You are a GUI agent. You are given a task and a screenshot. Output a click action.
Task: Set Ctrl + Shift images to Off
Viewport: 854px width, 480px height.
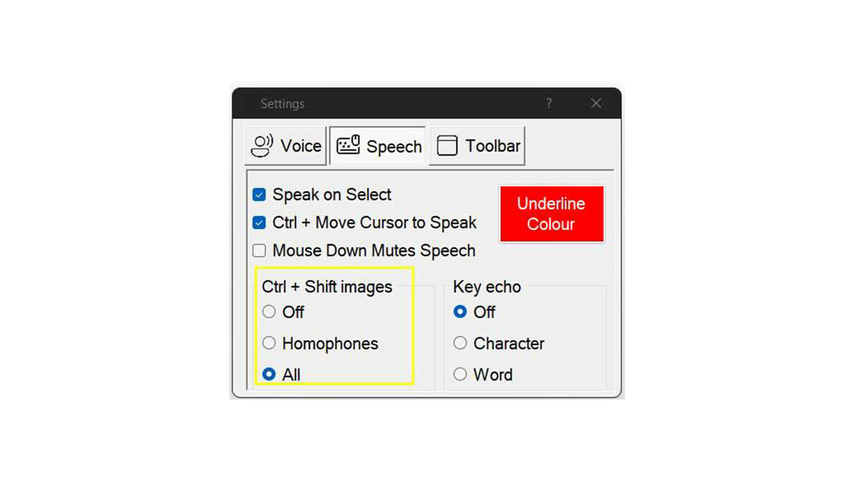269,312
